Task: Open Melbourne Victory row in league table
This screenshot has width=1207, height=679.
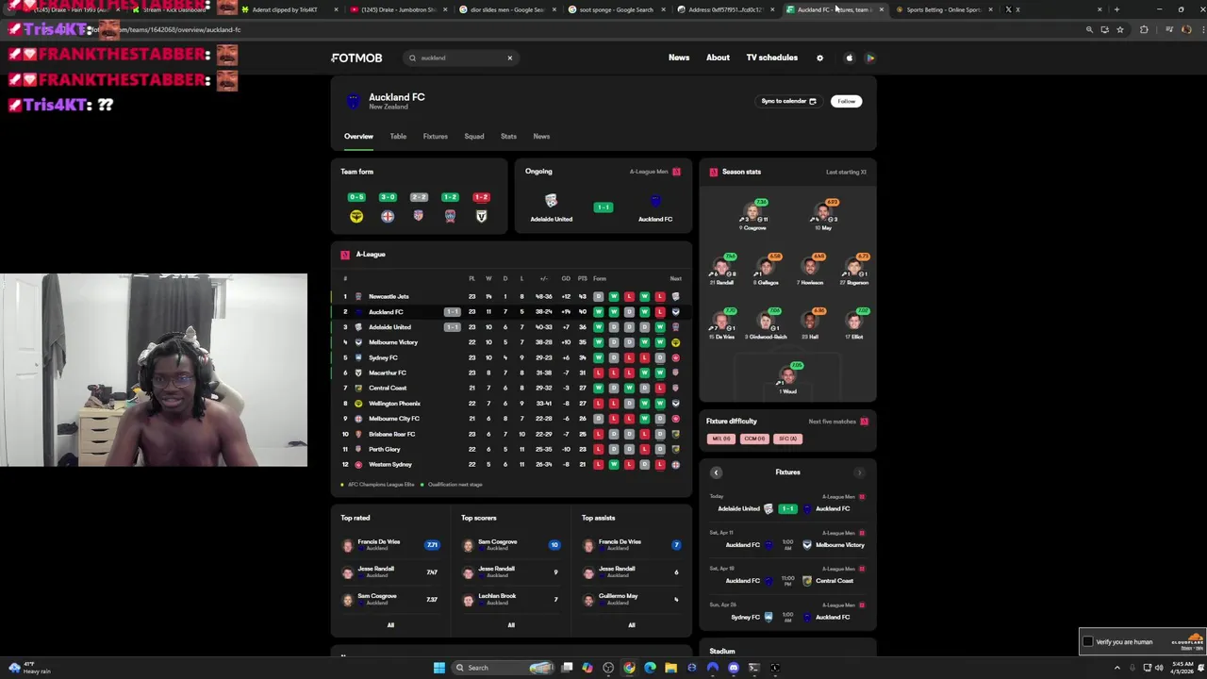Action: pyautogui.click(x=510, y=342)
